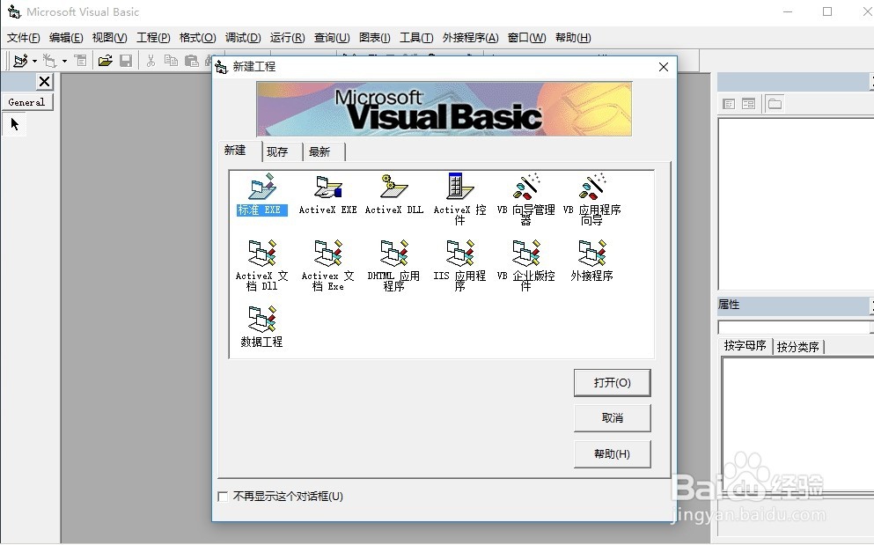The height and width of the screenshot is (545, 874).
Task: Switch to the 按分类序 properties tab
Action: tap(797, 347)
